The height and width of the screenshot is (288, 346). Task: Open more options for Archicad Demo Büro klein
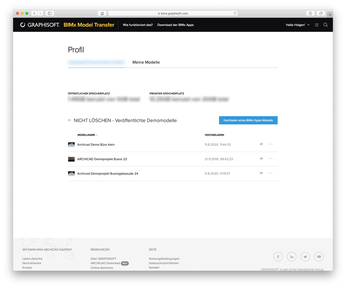coord(270,144)
